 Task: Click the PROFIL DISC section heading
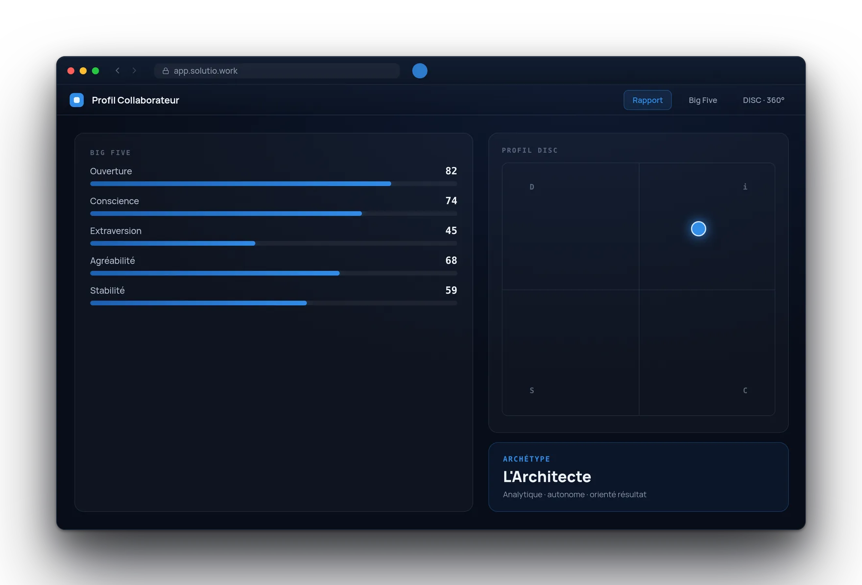click(x=530, y=150)
